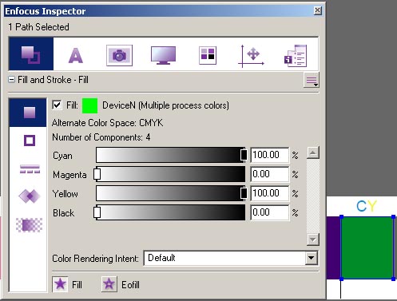Open the transparency checkerboard sidebar icon

coord(30,225)
